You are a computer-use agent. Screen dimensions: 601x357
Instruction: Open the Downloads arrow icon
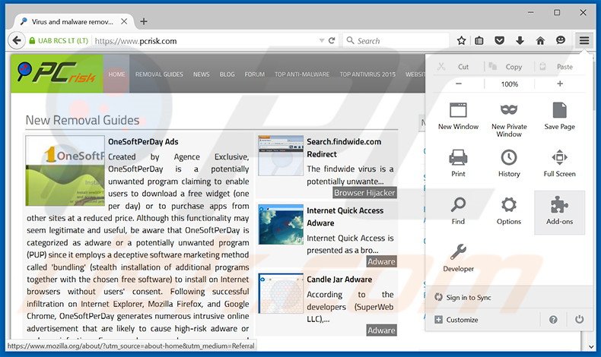click(x=520, y=40)
